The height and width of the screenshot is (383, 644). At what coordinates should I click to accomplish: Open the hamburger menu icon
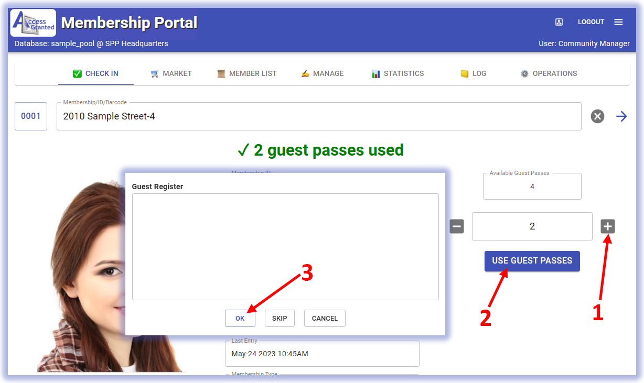click(x=618, y=22)
